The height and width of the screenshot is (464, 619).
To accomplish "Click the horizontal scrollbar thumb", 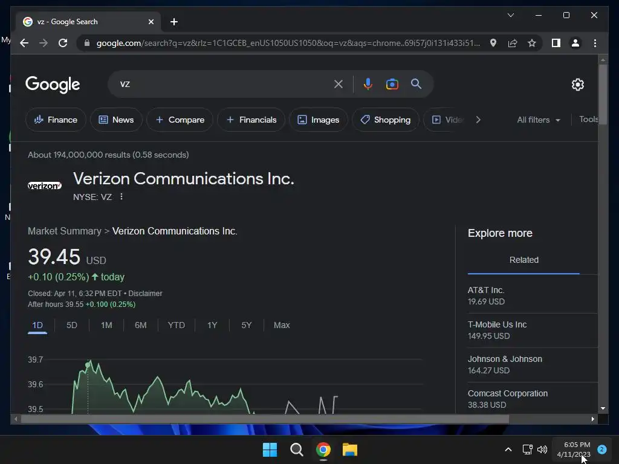I will (265, 419).
